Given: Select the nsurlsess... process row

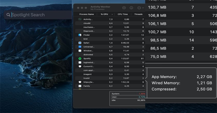Looking at the screenshot, I should 110,27.
